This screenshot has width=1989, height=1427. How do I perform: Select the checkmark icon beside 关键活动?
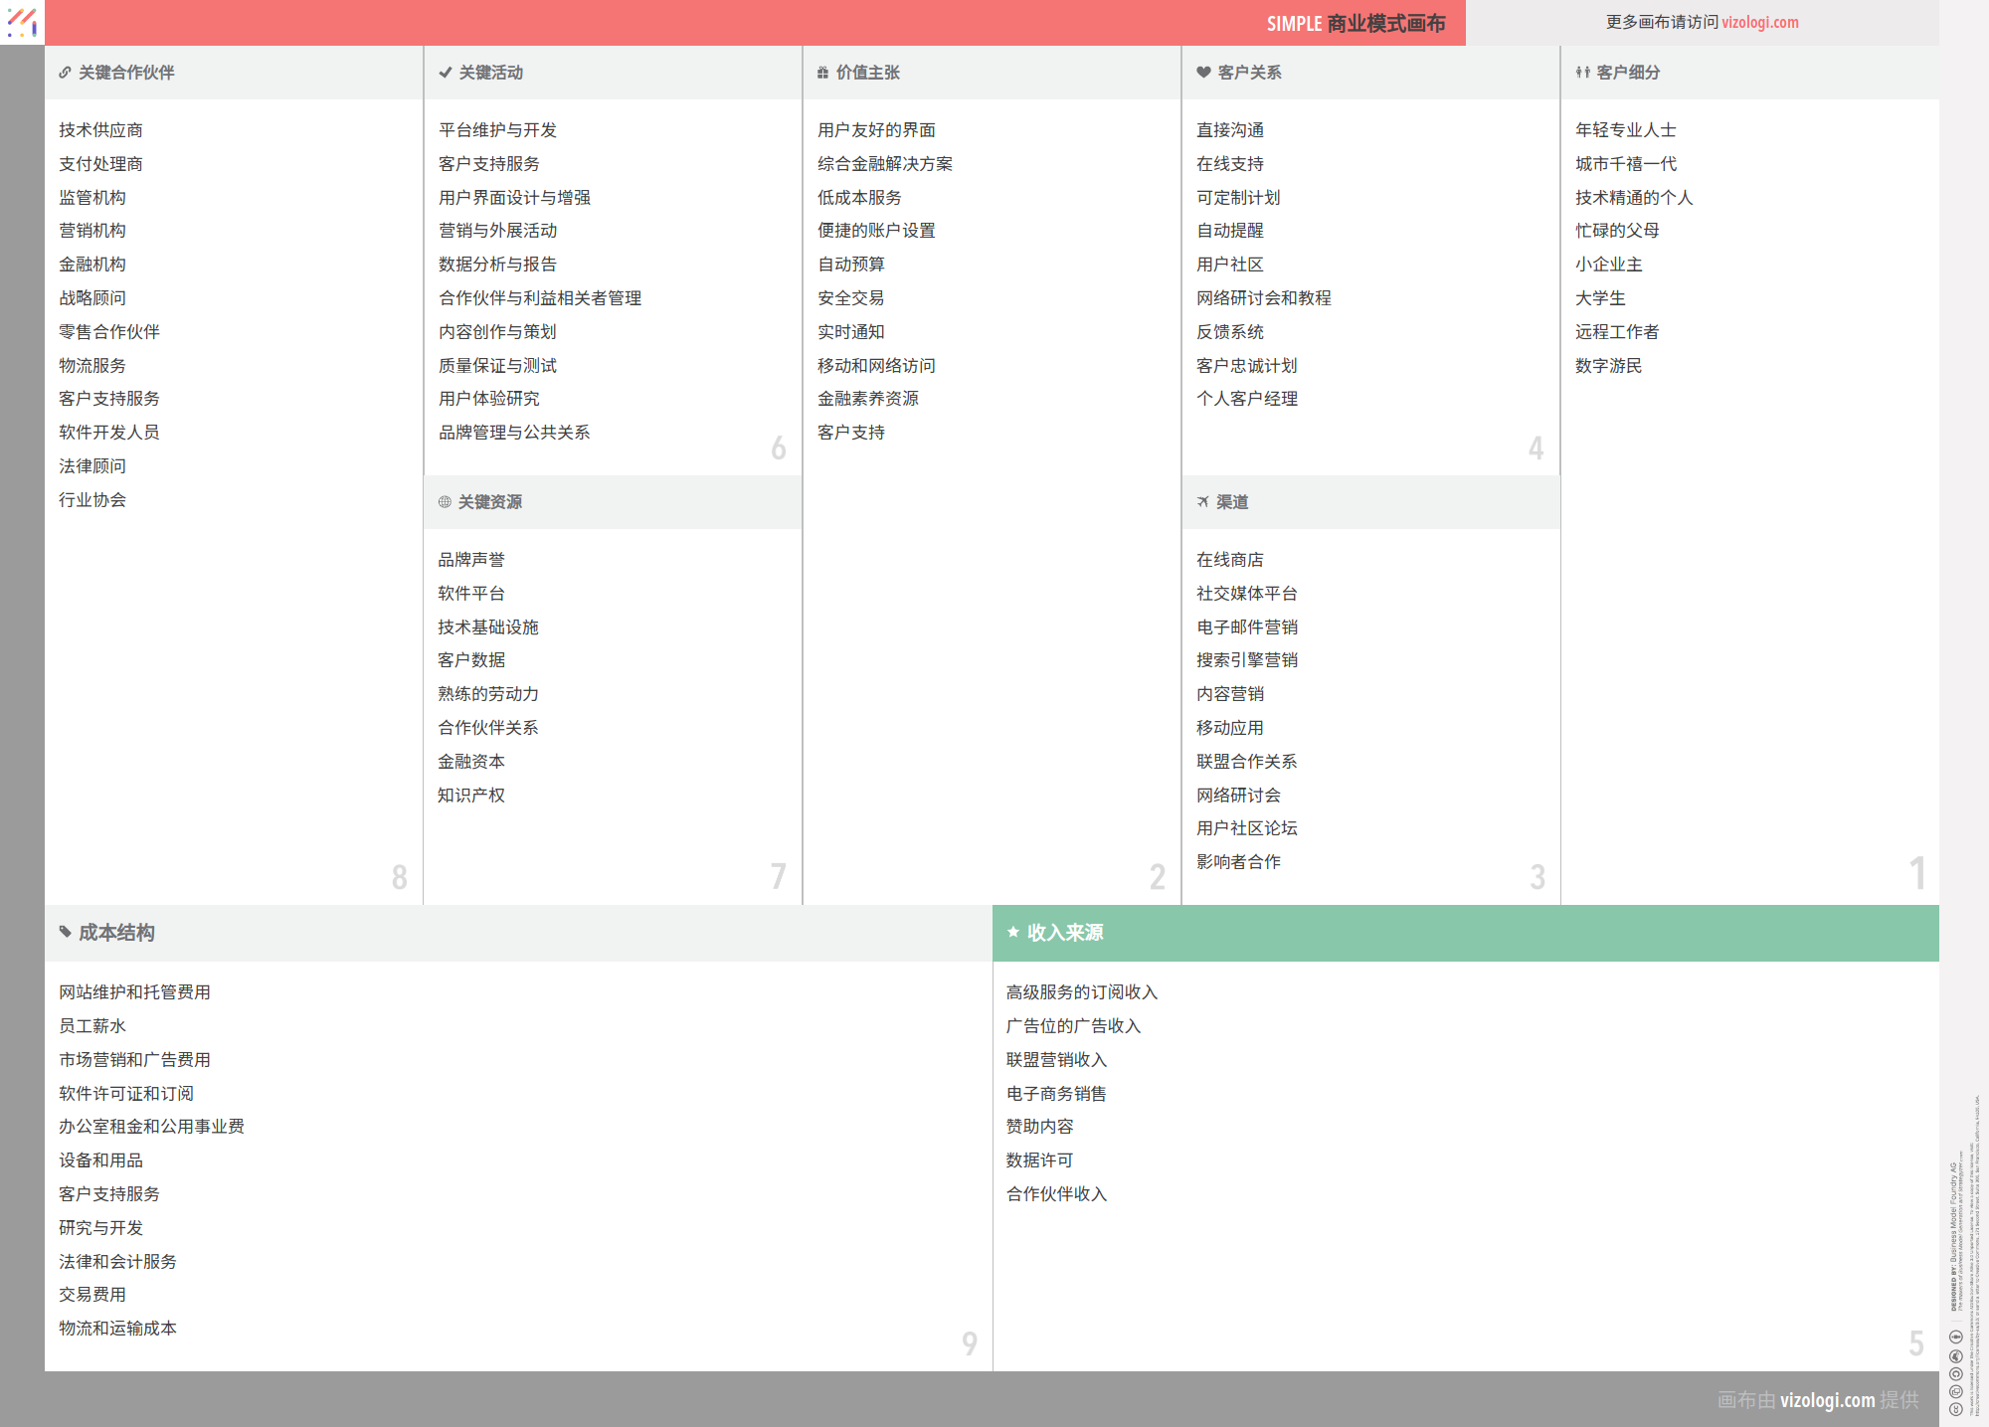[x=444, y=72]
